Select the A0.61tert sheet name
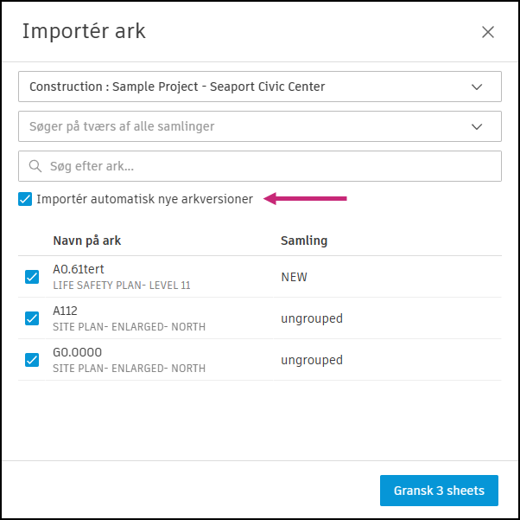Viewport: 520px width, 520px height. 79,270
